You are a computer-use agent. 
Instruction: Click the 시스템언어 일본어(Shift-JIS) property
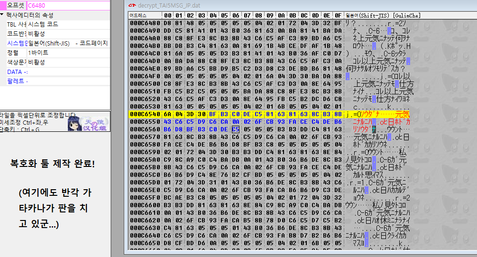pyautogui.click(x=58, y=43)
